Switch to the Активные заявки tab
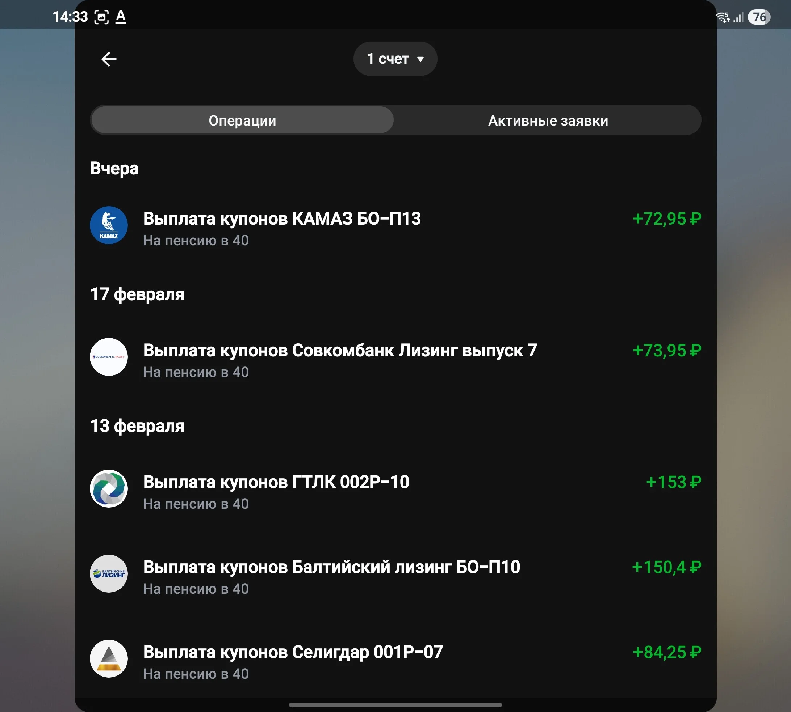 [548, 120]
